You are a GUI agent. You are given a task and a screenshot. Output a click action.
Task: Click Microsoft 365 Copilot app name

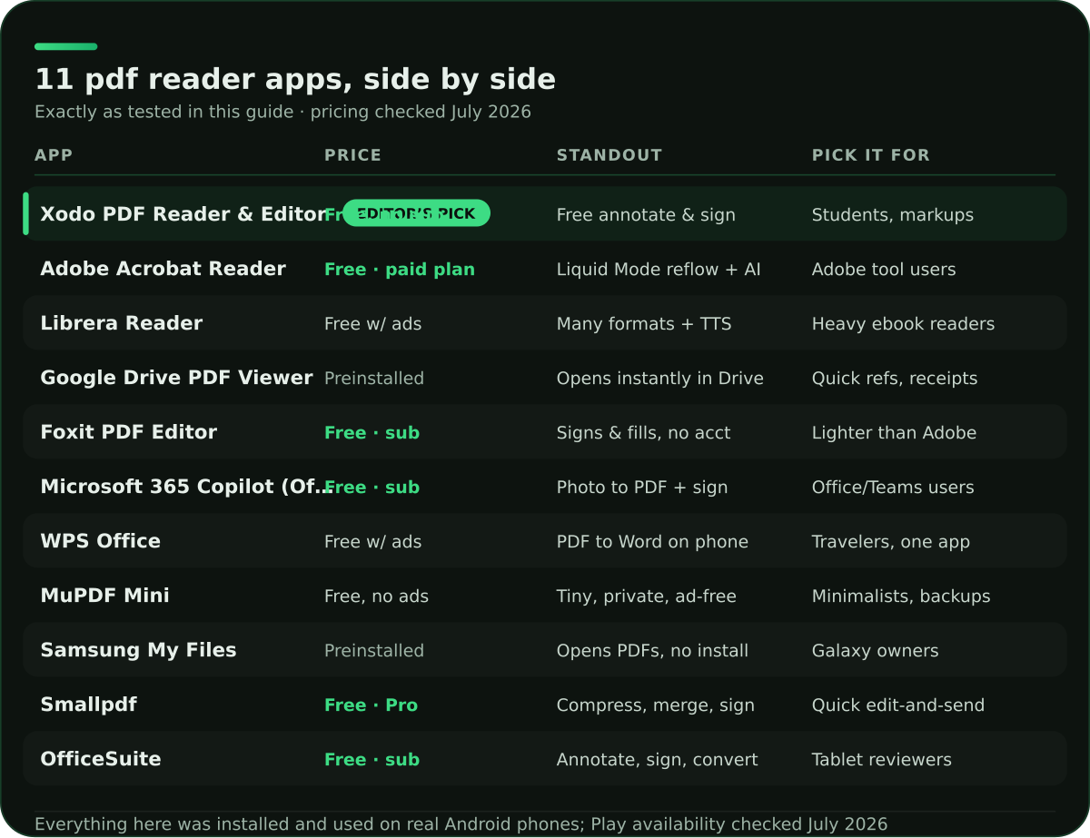(186, 487)
